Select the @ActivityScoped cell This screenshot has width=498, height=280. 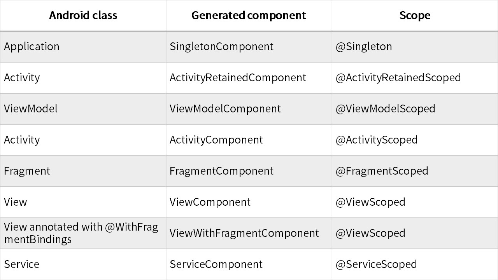pyautogui.click(x=377, y=140)
